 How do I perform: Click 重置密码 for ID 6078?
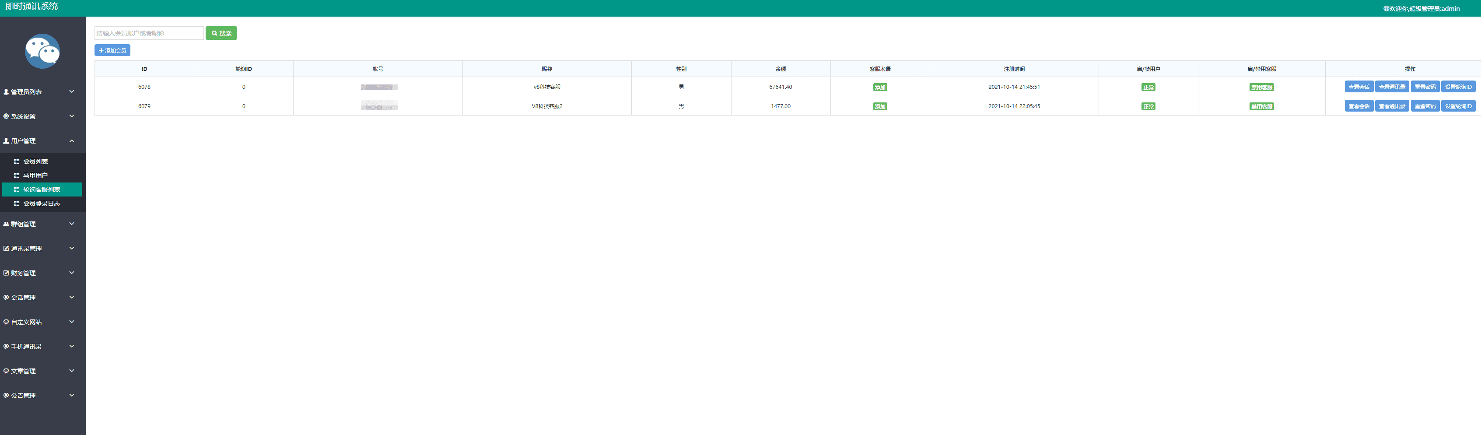pos(1425,87)
